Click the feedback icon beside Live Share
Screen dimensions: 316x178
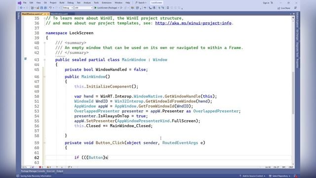coord(295,8)
